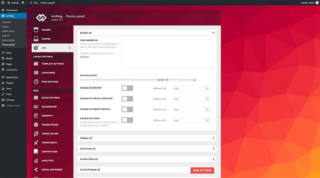Follow the 'click here' adsense link
Image resolution: width=320 pixels, height=178 pixels.
pyautogui.click(x=84, y=56)
